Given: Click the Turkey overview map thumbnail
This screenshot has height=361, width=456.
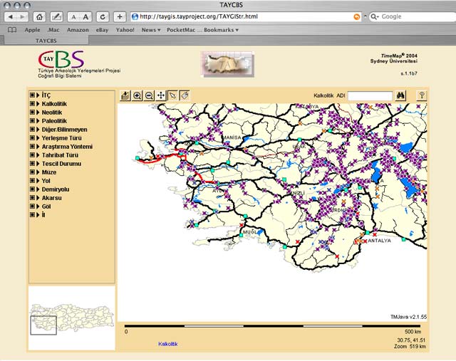Looking at the screenshot, I should pos(71,317).
